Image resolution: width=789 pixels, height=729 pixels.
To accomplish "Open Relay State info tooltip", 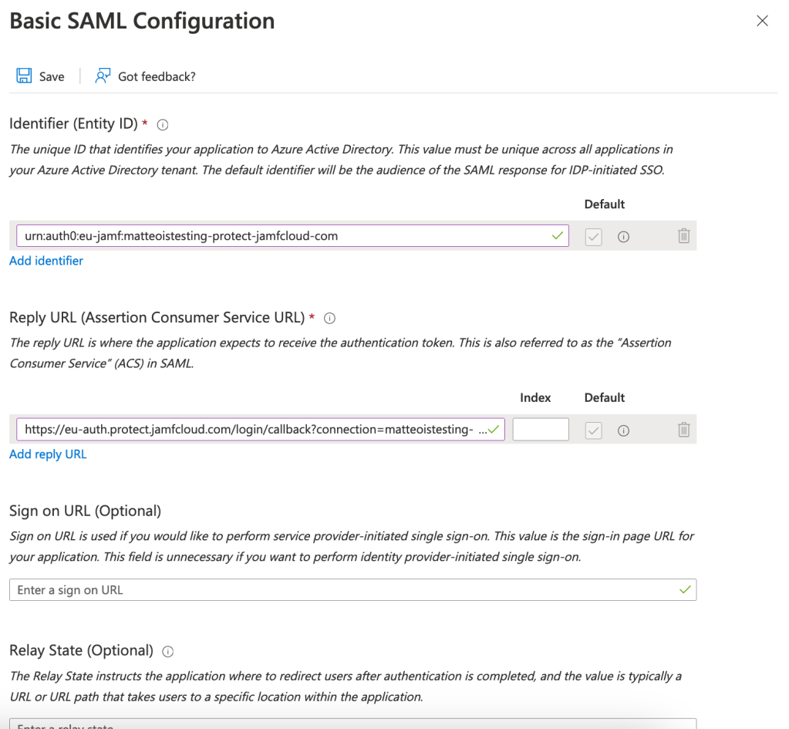I will click(167, 651).
